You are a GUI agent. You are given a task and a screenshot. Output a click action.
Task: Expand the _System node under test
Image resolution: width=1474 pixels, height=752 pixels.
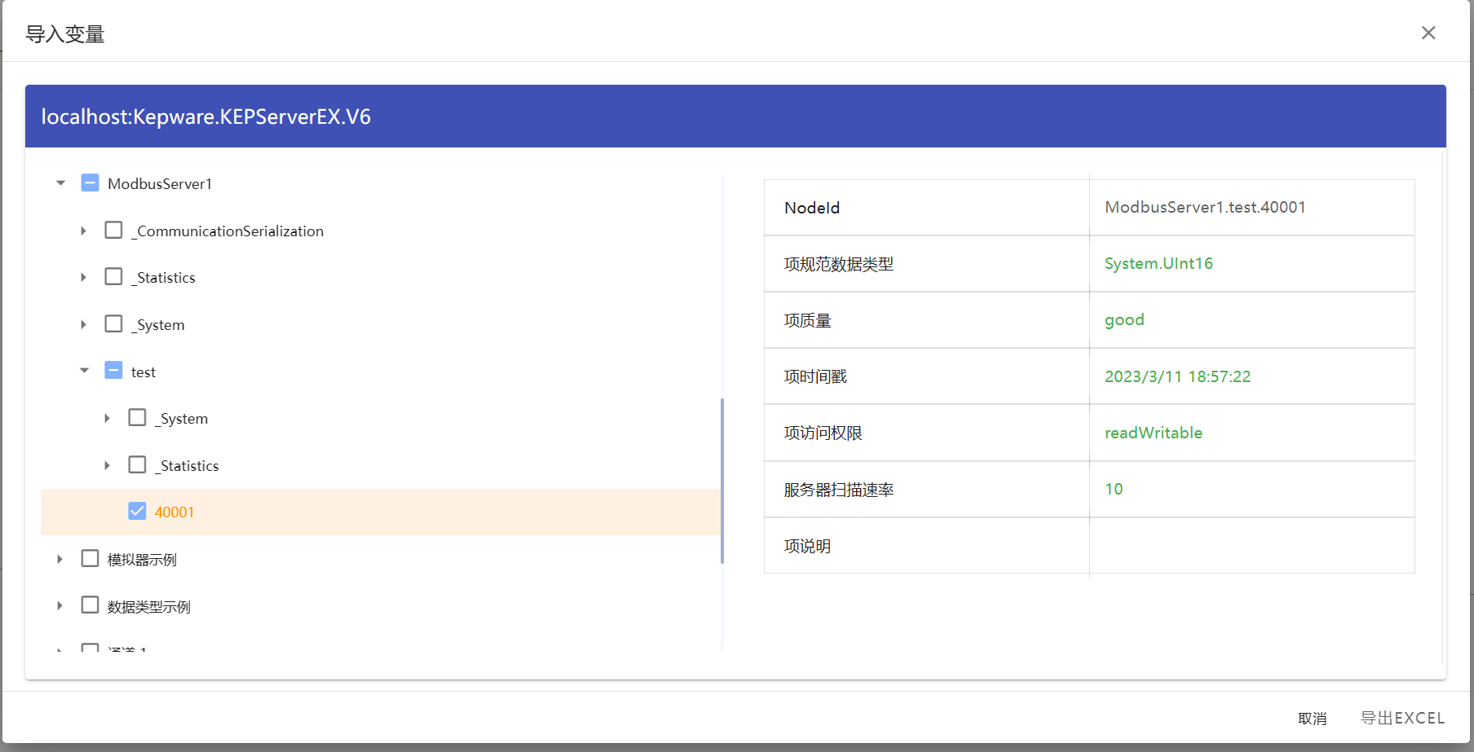107,418
